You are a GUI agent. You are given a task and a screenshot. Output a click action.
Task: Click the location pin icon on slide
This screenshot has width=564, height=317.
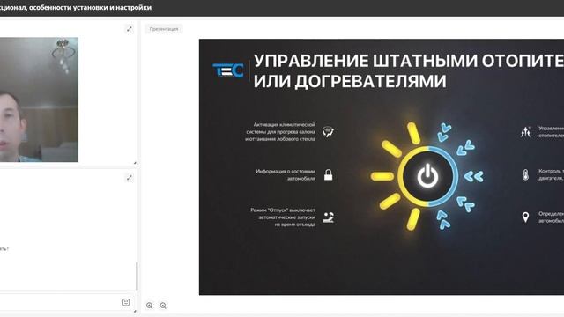[x=525, y=217]
